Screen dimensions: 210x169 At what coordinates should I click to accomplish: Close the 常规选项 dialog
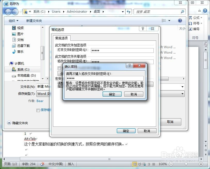tap(152, 29)
